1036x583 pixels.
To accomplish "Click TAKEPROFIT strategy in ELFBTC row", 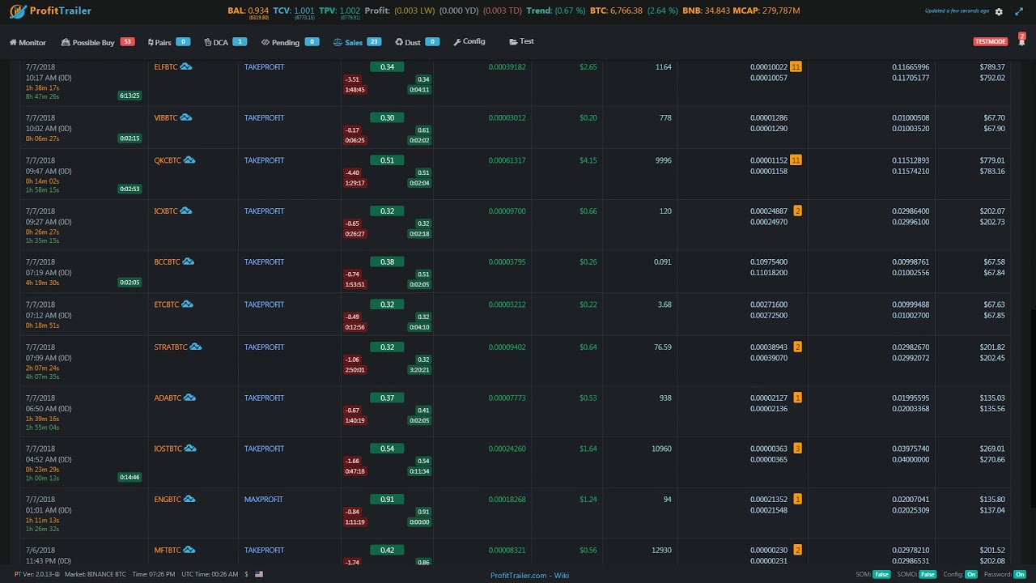I will pyautogui.click(x=265, y=67).
